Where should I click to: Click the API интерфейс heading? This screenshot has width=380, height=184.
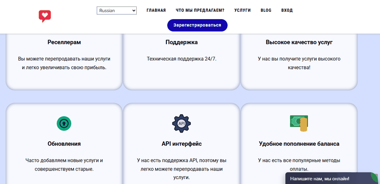coord(182,144)
